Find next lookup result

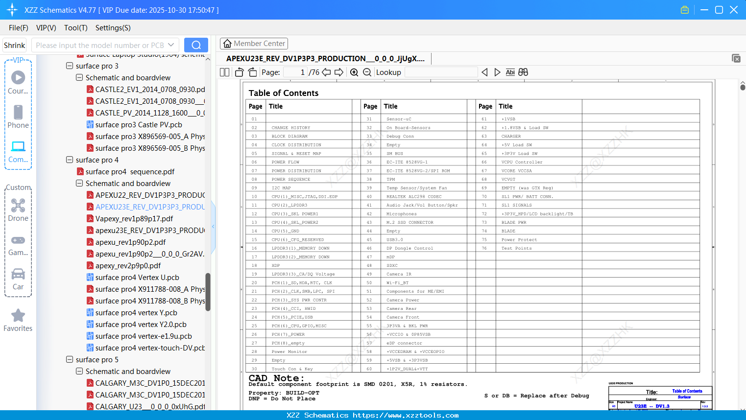click(x=497, y=72)
